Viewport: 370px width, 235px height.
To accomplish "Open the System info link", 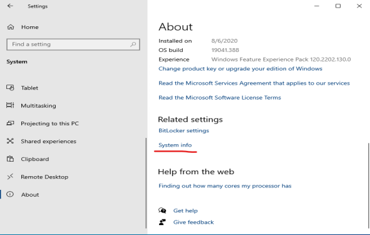I will click(175, 145).
